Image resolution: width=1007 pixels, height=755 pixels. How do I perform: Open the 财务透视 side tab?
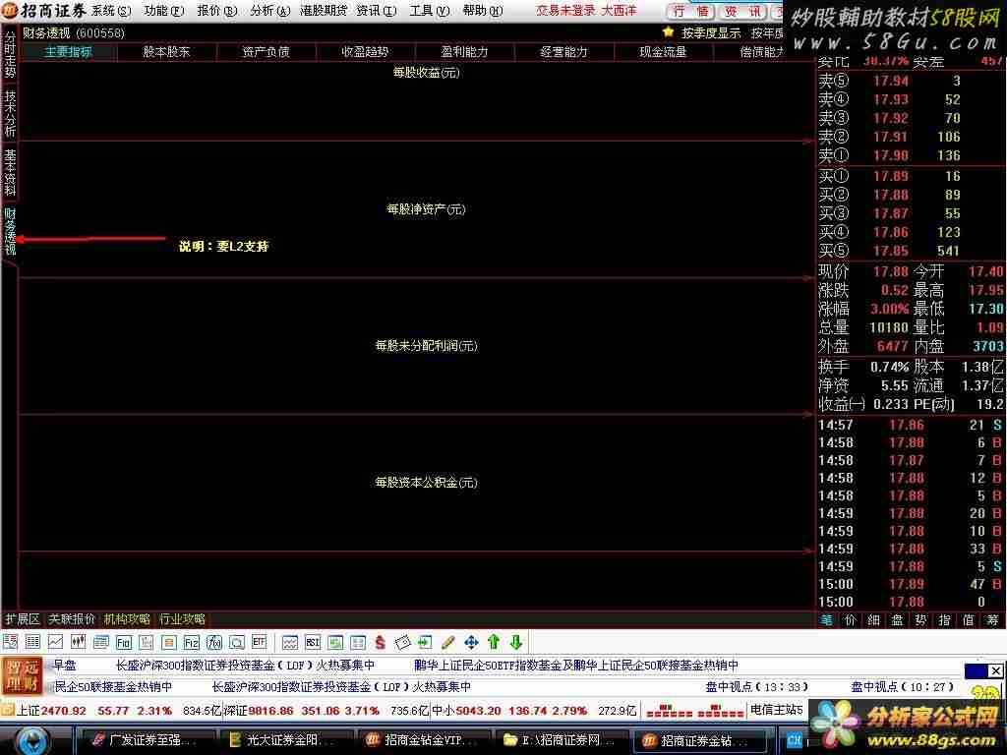click(10, 231)
